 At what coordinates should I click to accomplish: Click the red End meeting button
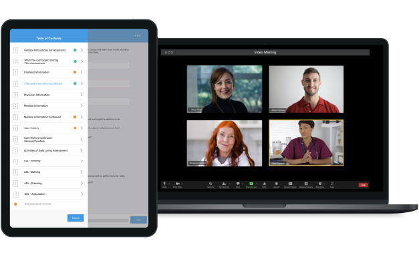(x=363, y=185)
